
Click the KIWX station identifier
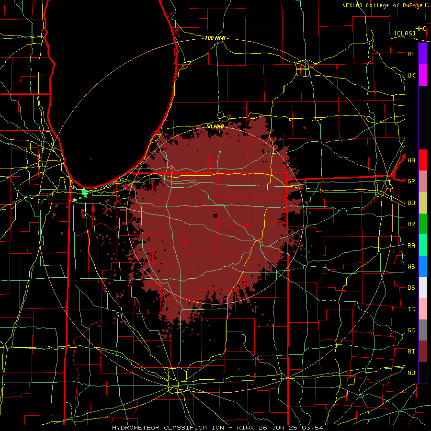coord(246,428)
